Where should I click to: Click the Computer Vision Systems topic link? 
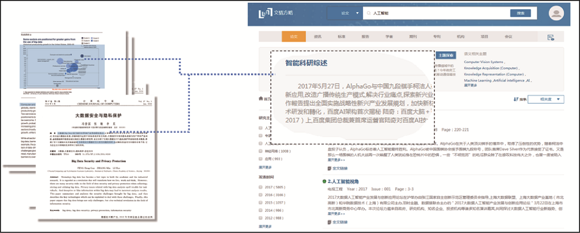click(x=483, y=62)
